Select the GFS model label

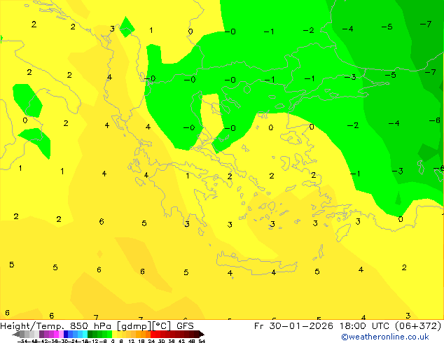pos(185,326)
